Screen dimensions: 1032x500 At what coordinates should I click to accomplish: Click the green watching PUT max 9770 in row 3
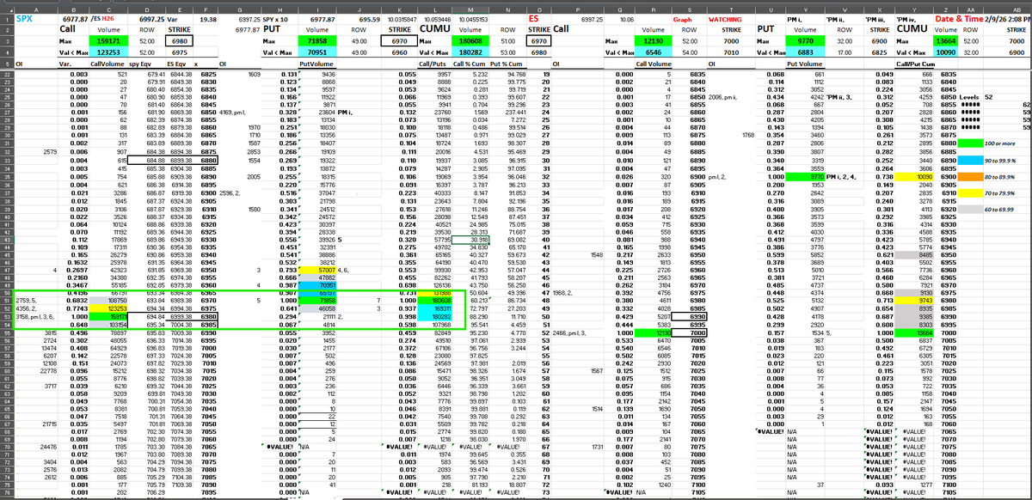point(804,40)
